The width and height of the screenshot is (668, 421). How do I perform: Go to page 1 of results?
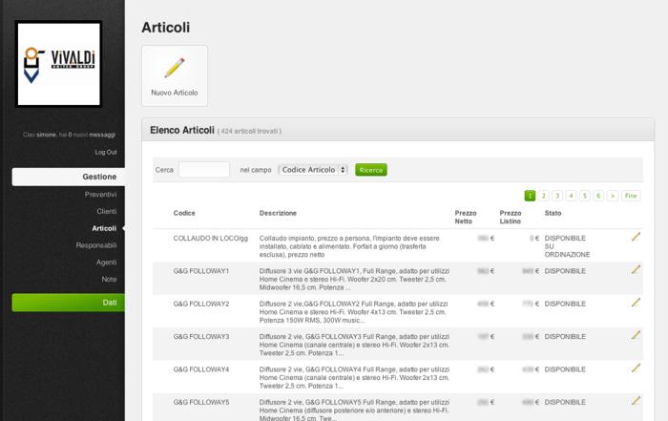point(530,196)
